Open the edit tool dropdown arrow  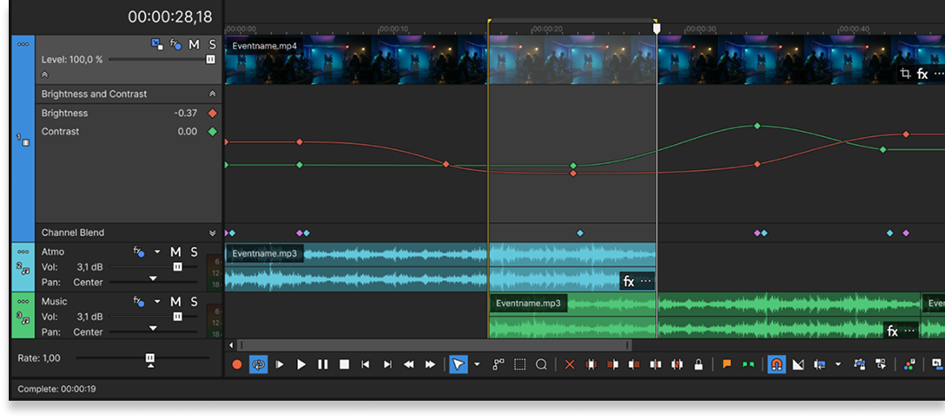(477, 365)
